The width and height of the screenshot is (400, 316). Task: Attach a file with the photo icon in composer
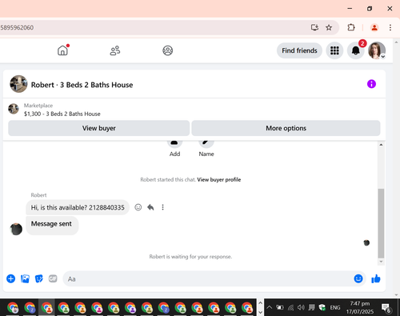(25, 278)
